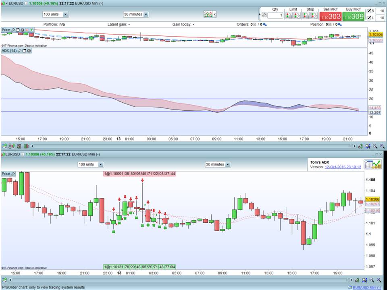
Task: Click the first Stop order icon
Action: [306, 16]
